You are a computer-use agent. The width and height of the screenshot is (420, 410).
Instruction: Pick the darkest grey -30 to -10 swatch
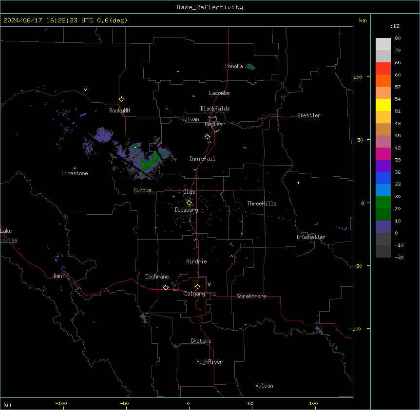[383, 251]
